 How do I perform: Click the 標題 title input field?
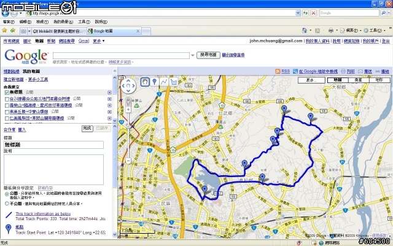(53, 145)
